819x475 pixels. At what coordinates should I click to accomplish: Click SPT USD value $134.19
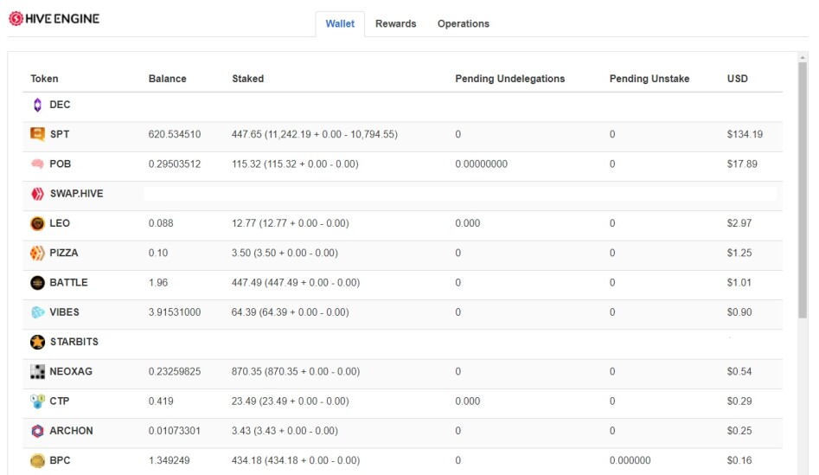click(x=745, y=134)
